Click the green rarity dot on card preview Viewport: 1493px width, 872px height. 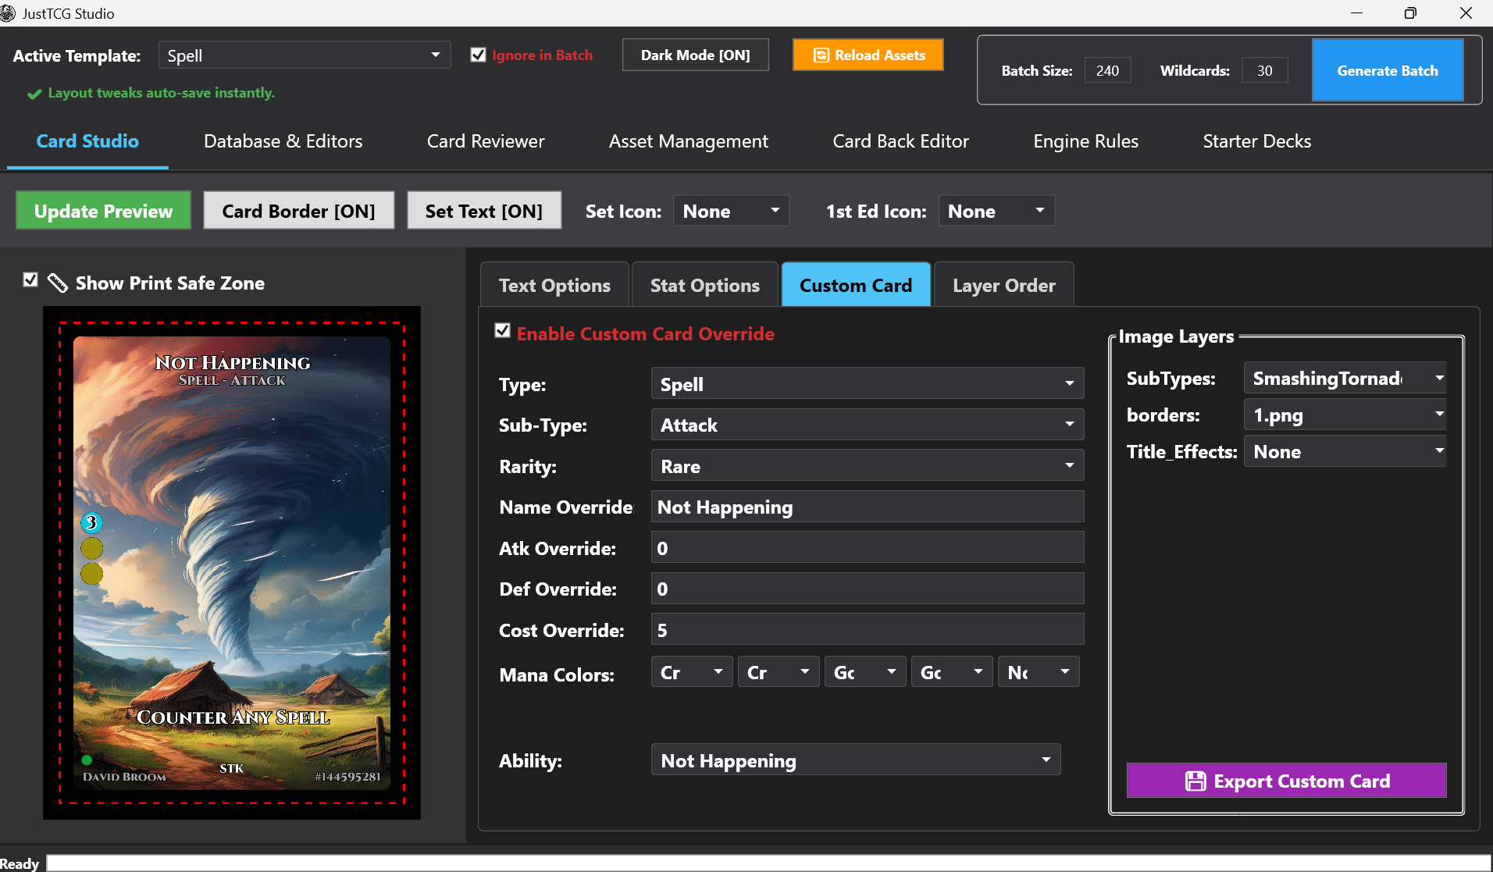[87, 760]
